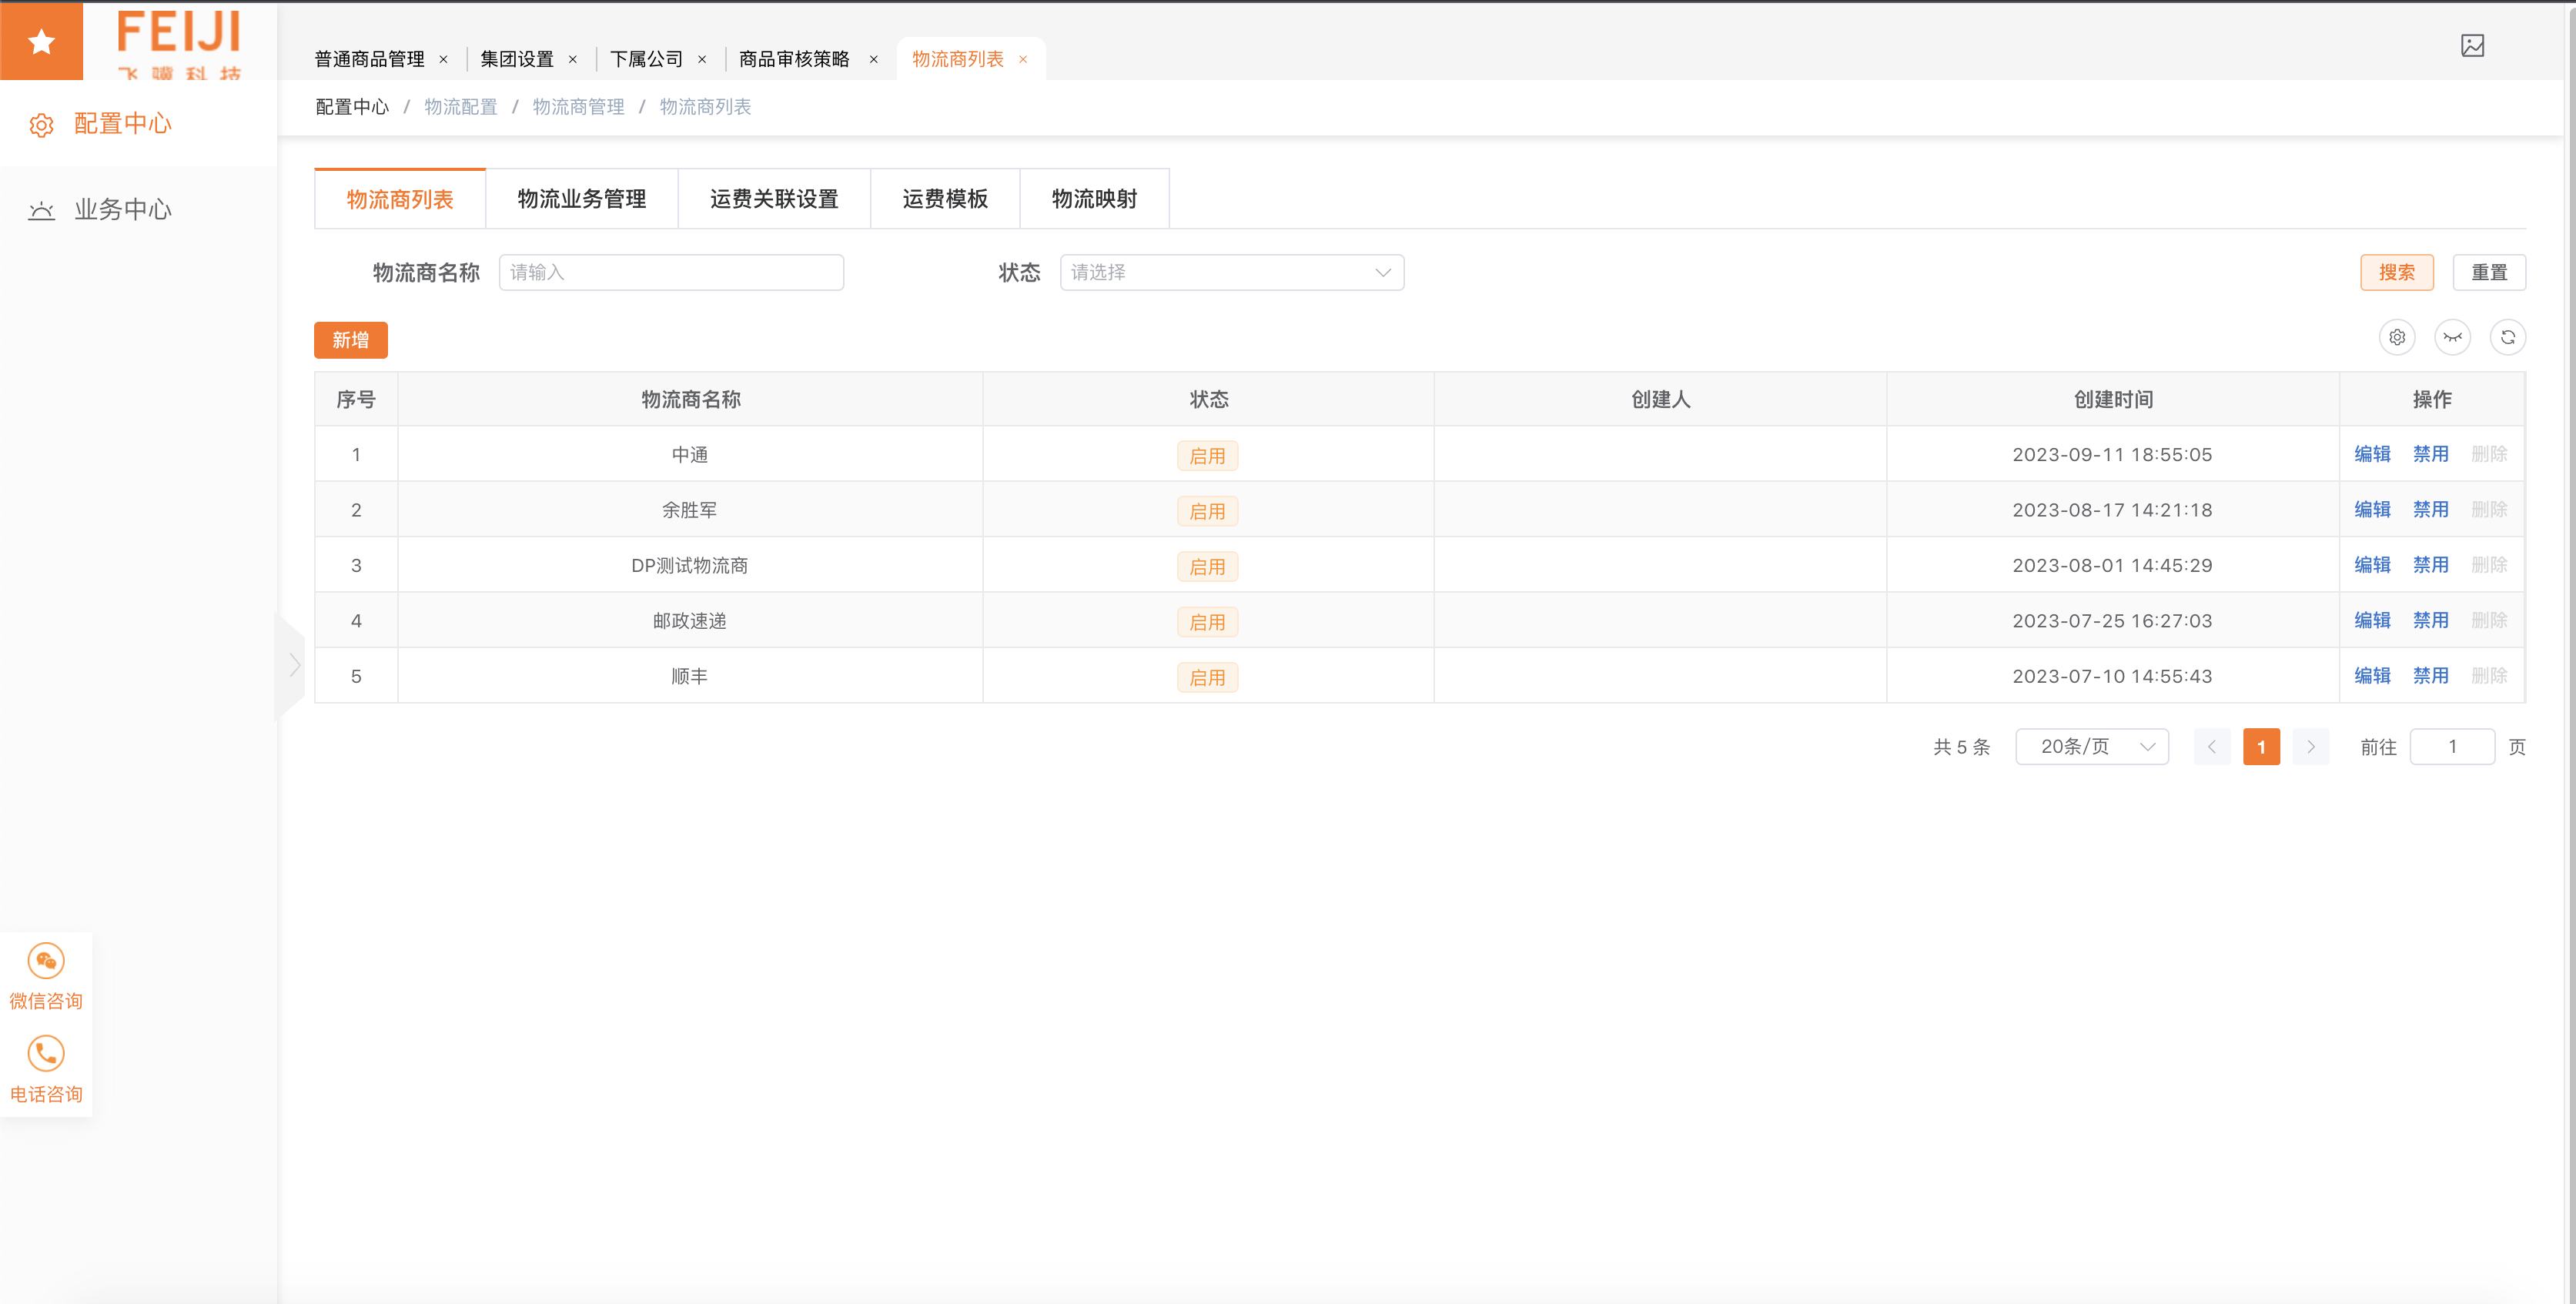This screenshot has width=2576, height=1304.
Task: Disable the 邮政速递 provider
Action: click(x=2430, y=620)
